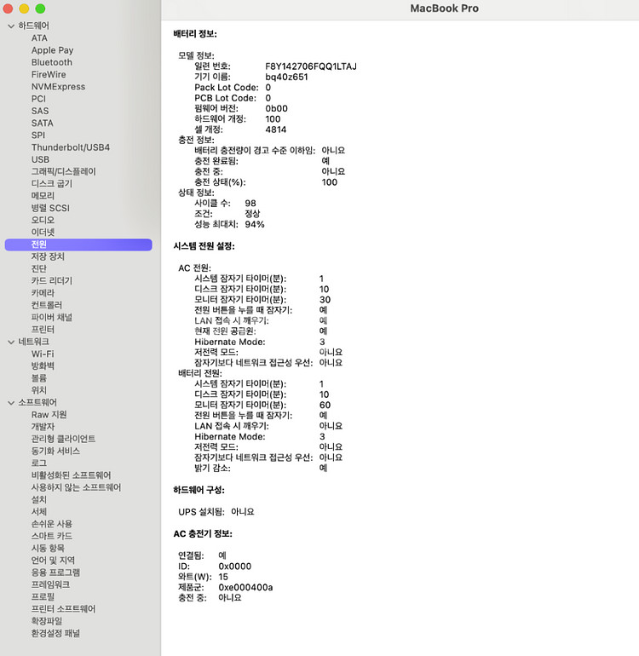Open the PCI sidebar entry
This screenshot has width=639, height=656.
[x=38, y=99]
